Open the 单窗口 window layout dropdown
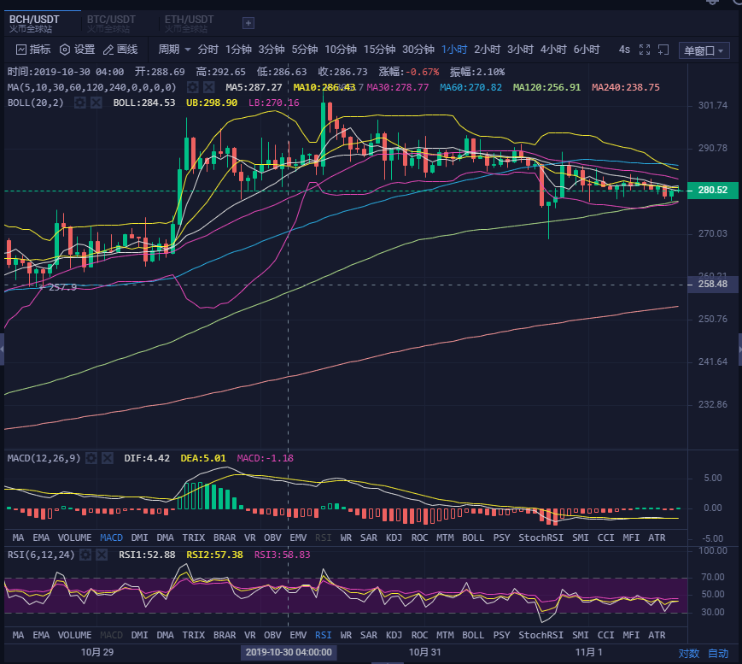The height and width of the screenshot is (664, 742). (x=704, y=50)
